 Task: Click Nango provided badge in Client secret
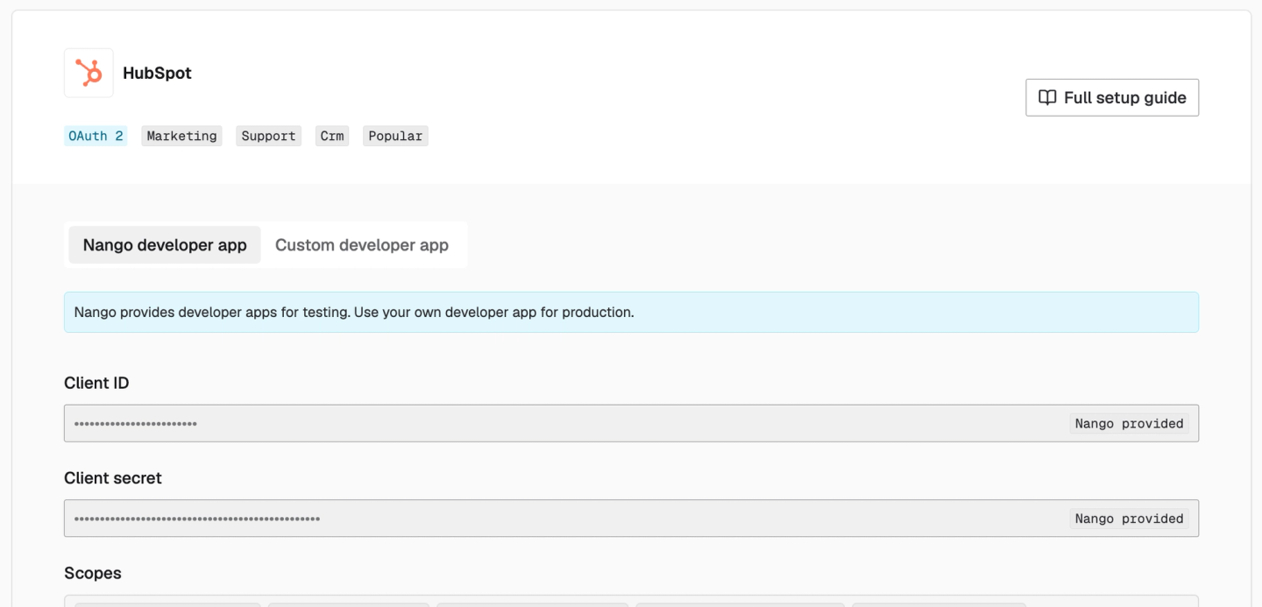[1130, 519]
